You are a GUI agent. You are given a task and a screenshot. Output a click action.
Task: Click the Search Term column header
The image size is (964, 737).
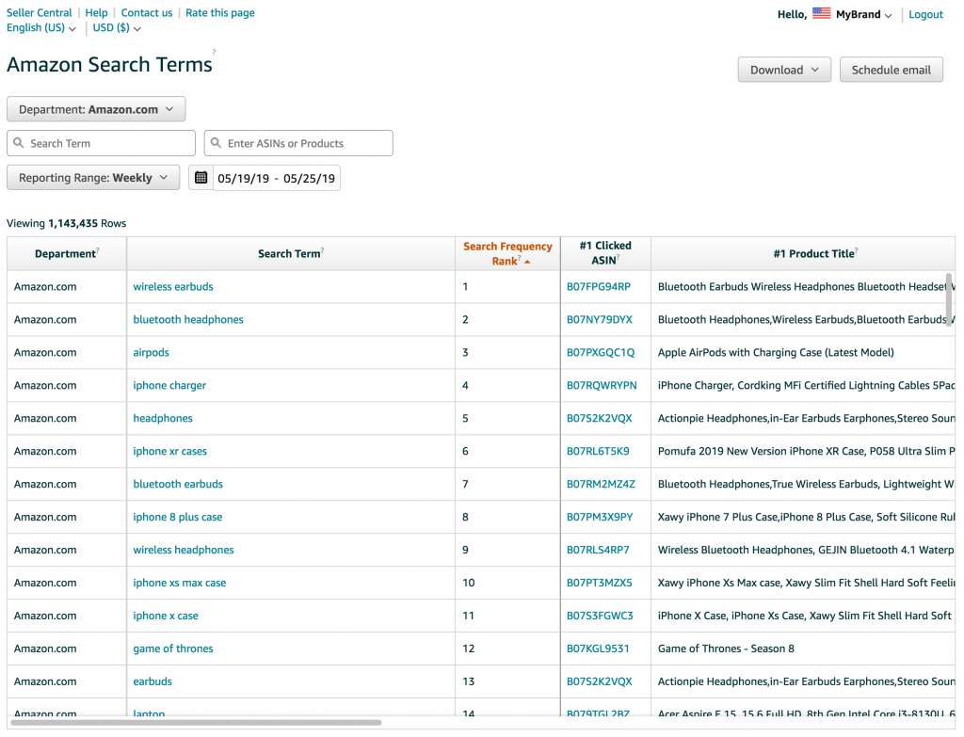pyautogui.click(x=290, y=253)
